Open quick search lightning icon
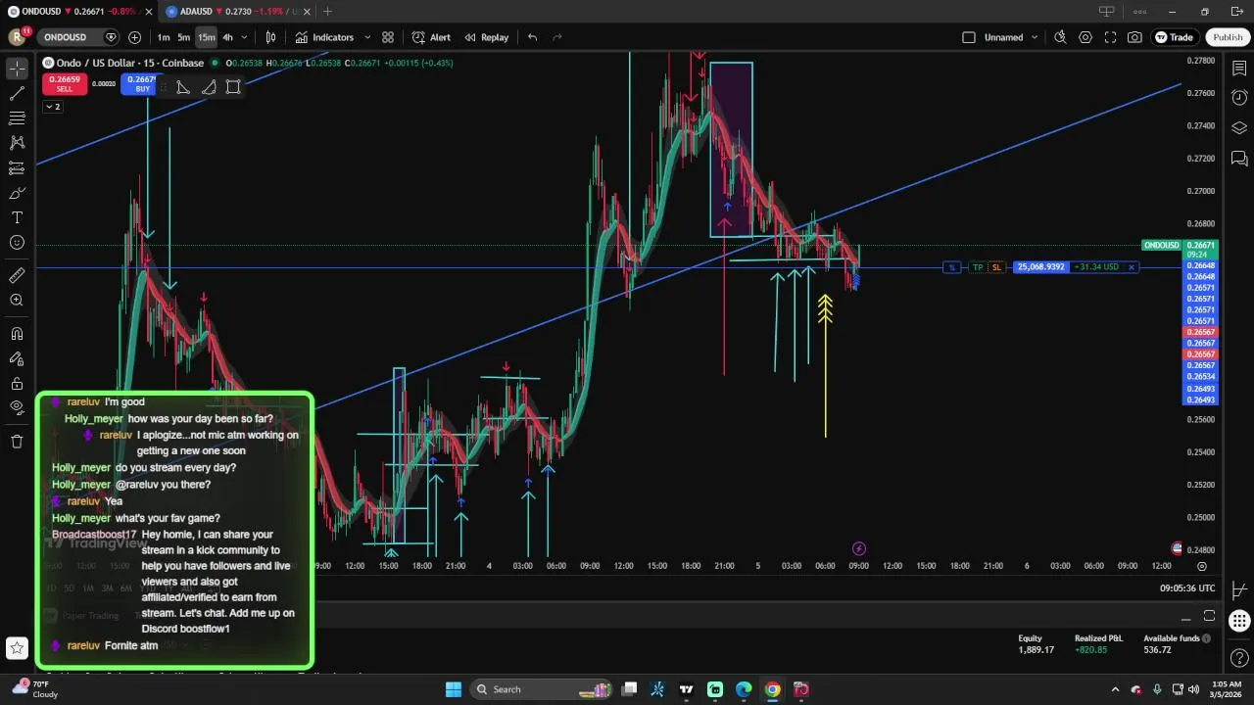The width and height of the screenshot is (1254, 705). 1060,37
